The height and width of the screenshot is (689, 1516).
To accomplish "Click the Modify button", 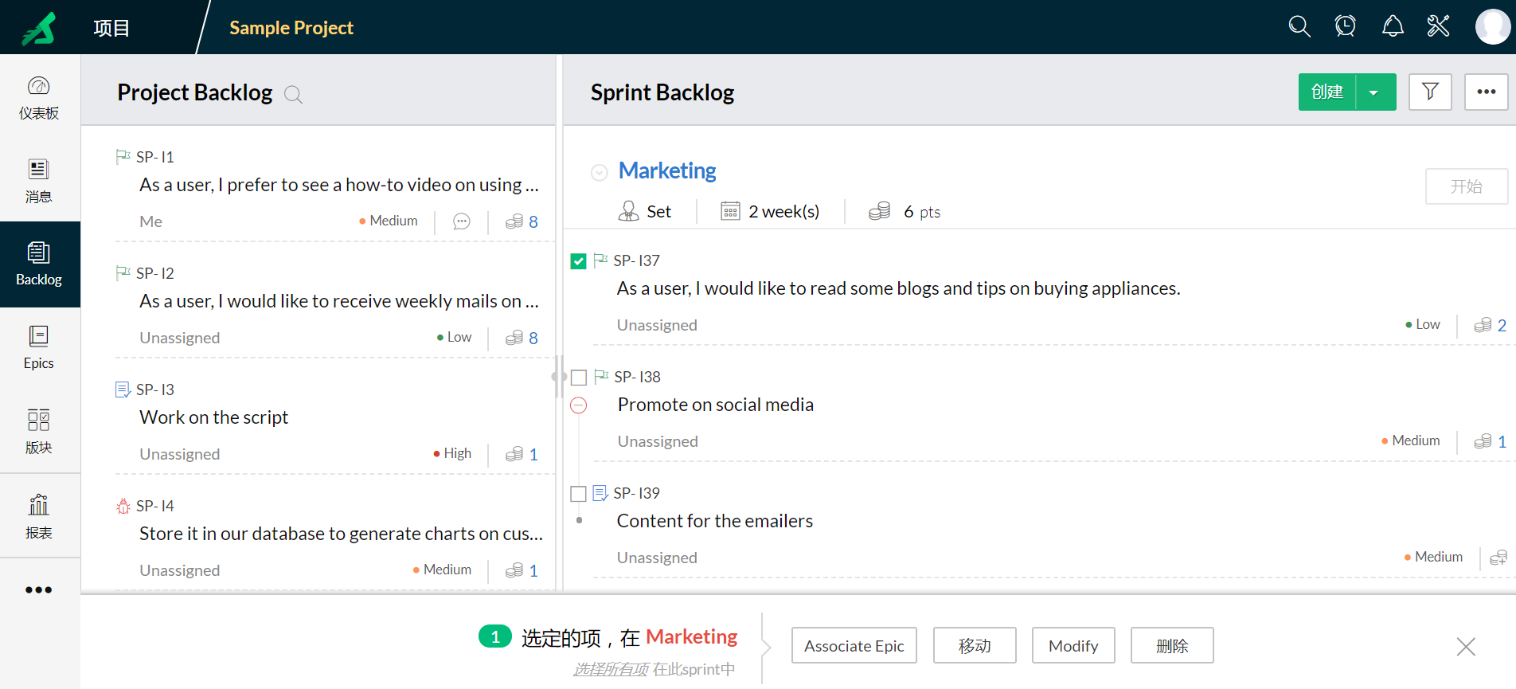I will pos(1073,645).
